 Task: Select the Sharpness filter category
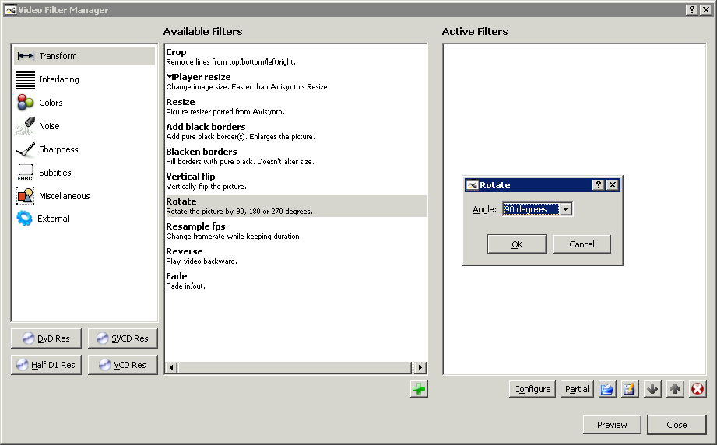(x=58, y=149)
